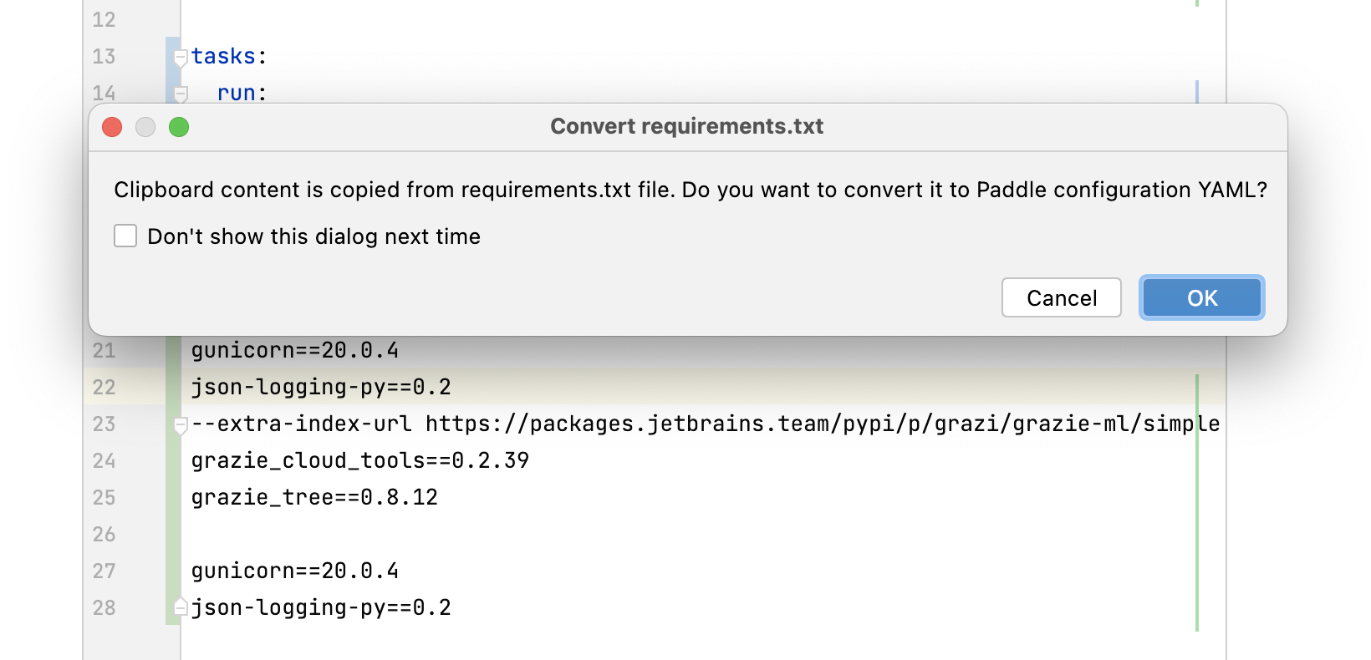Viewport: 1371px width, 660px height.
Task: Place the cursor on the grazie_cloud_tools==0.2.39 line
Action: 359,460
